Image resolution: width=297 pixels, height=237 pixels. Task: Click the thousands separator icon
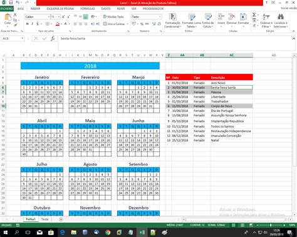pyautogui.click(x=147, y=24)
